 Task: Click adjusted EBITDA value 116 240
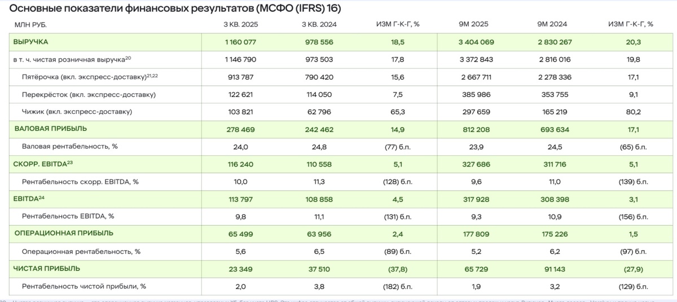tap(240, 164)
